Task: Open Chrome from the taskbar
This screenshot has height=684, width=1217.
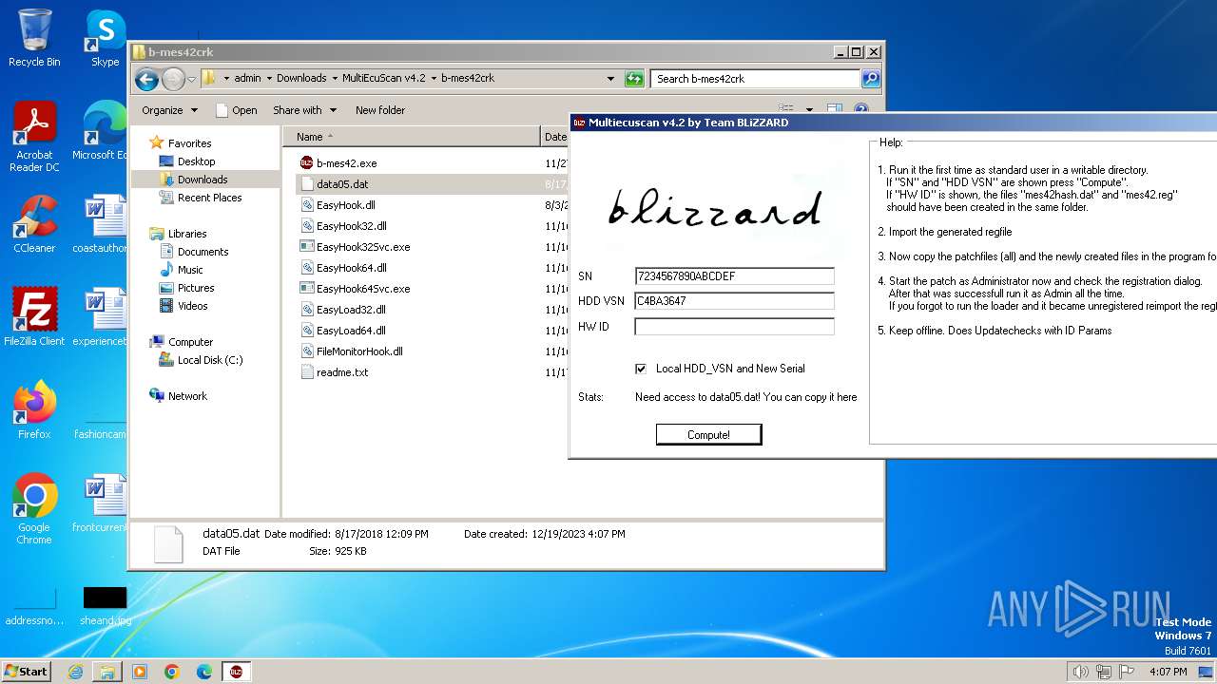Action: click(172, 672)
